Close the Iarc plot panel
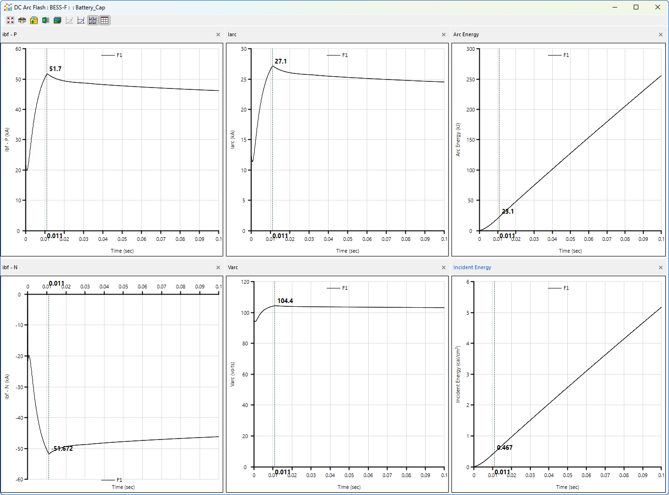This screenshot has width=669, height=495. coord(443,35)
